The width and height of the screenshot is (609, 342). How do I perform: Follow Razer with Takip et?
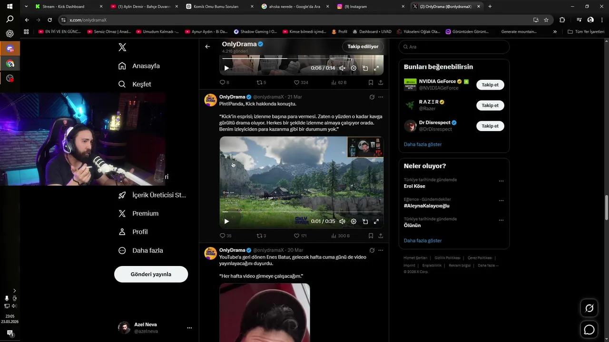490,105
